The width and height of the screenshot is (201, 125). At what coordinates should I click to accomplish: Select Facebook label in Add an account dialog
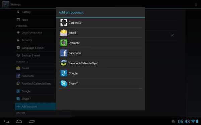(x=75, y=53)
